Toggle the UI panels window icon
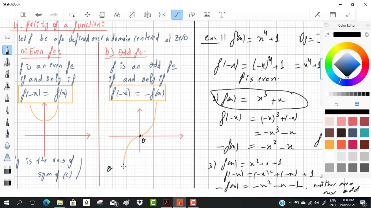 pyautogui.click(x=333, y=14)
